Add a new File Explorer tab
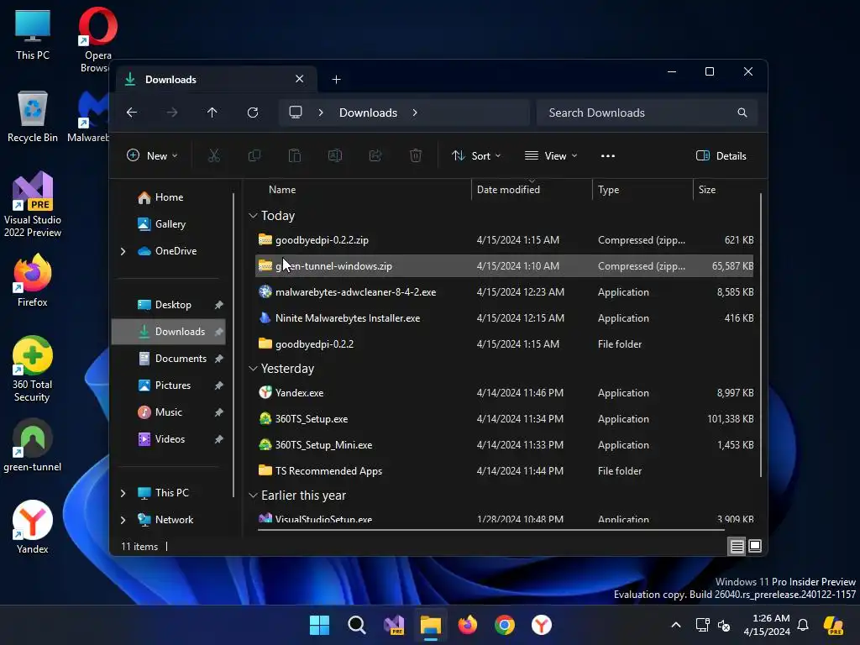Image resolution: width=860 pixels, height=645 pixels. 336,80
